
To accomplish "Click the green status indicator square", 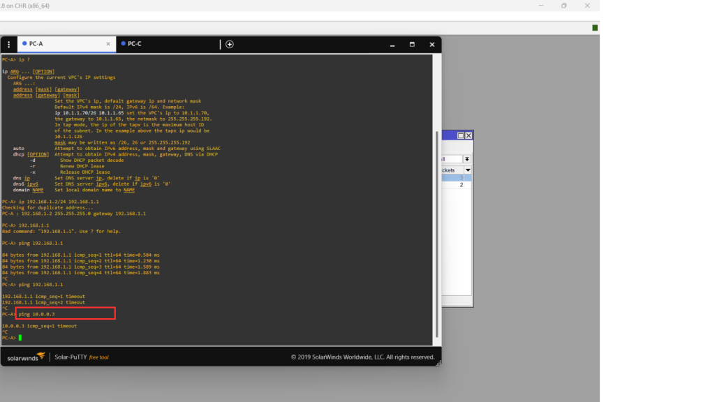I will point(594,28).
